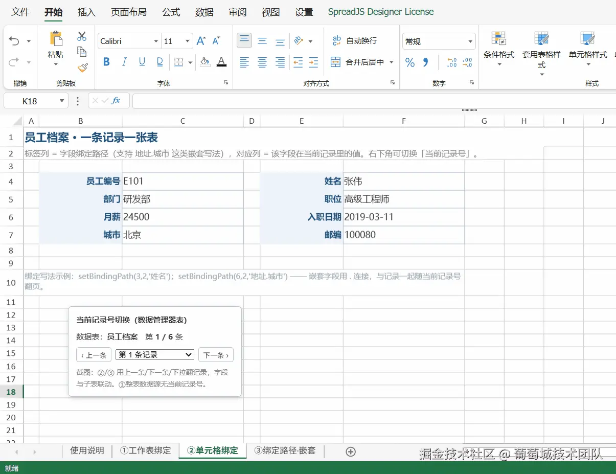The width and height of the screenshot is (616, 474).
Task: Click the Format Painter brush icon
Action: pyautogui.click(x=82, y=67)
